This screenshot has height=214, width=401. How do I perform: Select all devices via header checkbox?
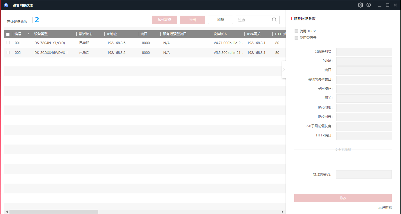click(x=8, y=34)
